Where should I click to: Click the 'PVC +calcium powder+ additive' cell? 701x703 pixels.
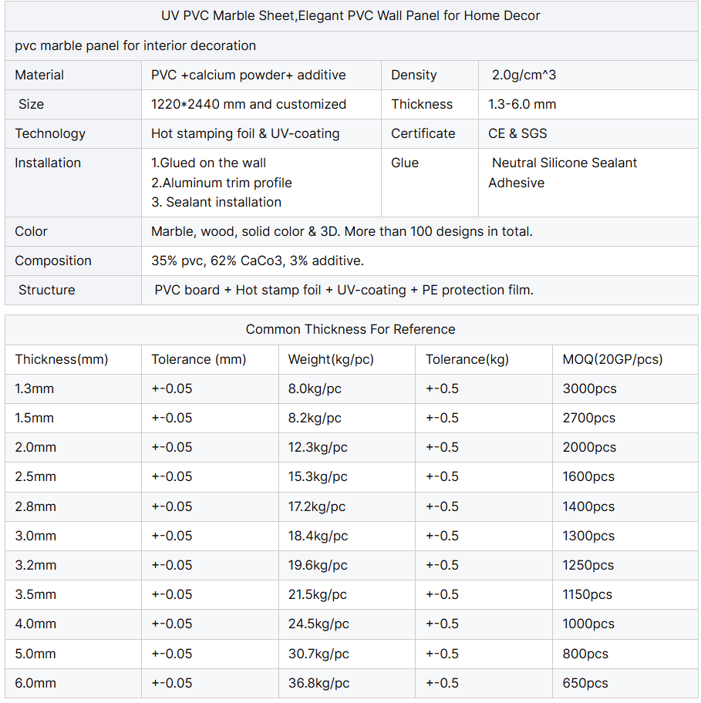(x=248, y=75)
